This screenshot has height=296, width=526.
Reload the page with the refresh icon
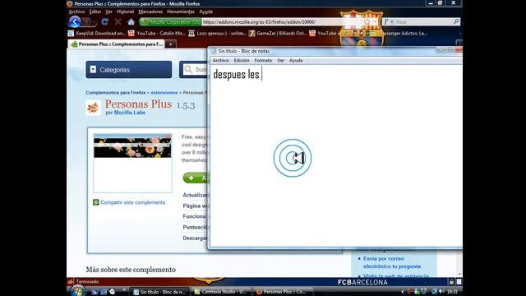pos(105,22)
